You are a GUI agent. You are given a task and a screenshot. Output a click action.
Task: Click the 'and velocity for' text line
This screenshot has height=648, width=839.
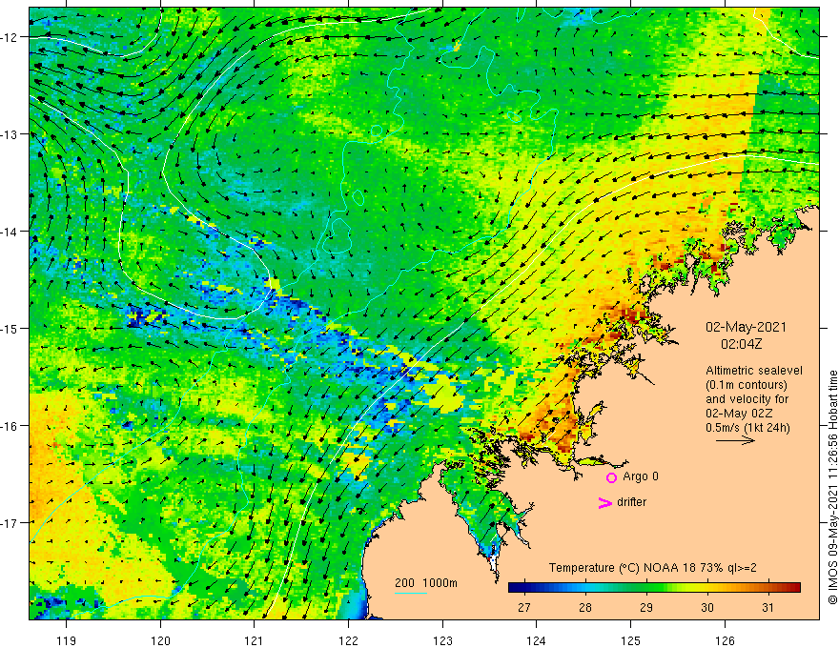(747, 399)
